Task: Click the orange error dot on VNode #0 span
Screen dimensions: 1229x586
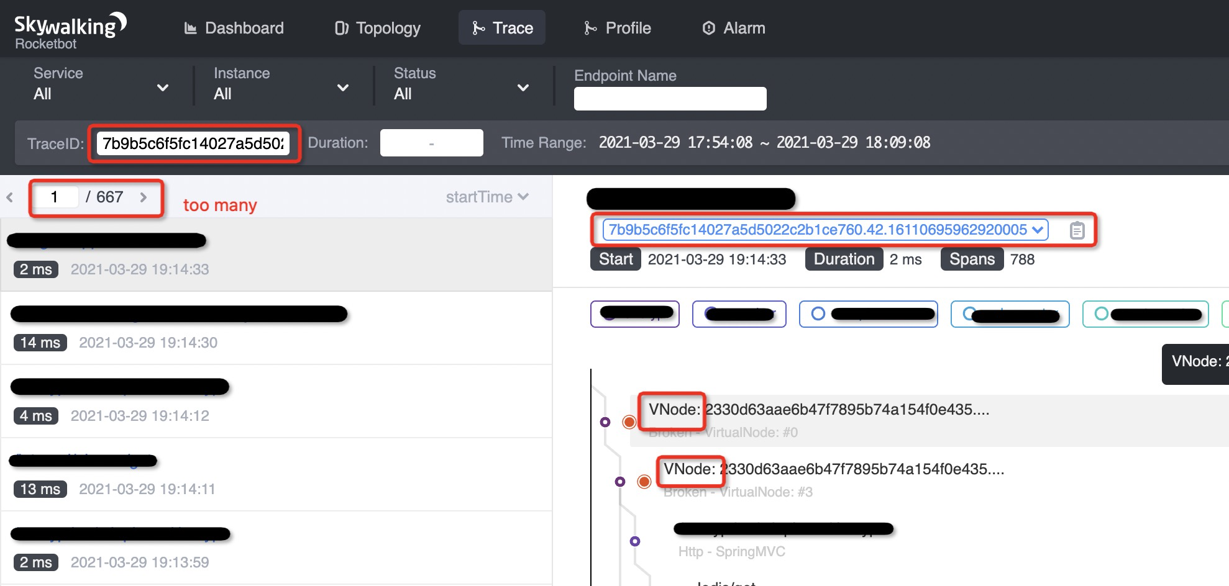Action: point(629,420)
